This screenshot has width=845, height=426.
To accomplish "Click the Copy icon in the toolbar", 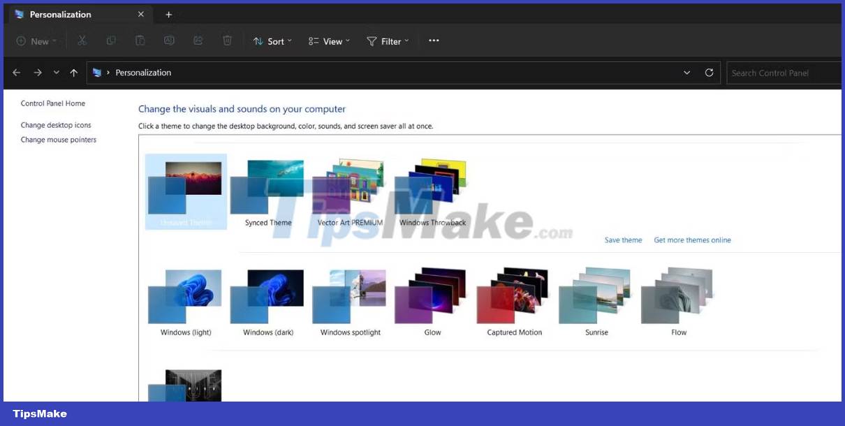I will [111, 41].
